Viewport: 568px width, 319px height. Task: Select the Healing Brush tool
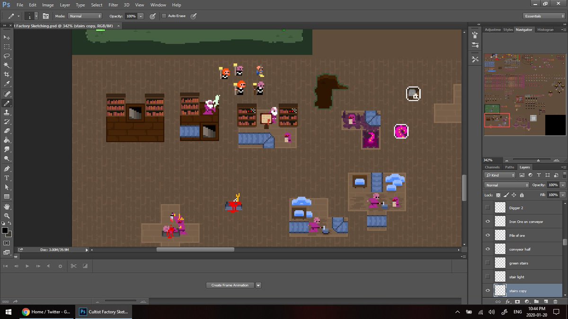[7, 94]
